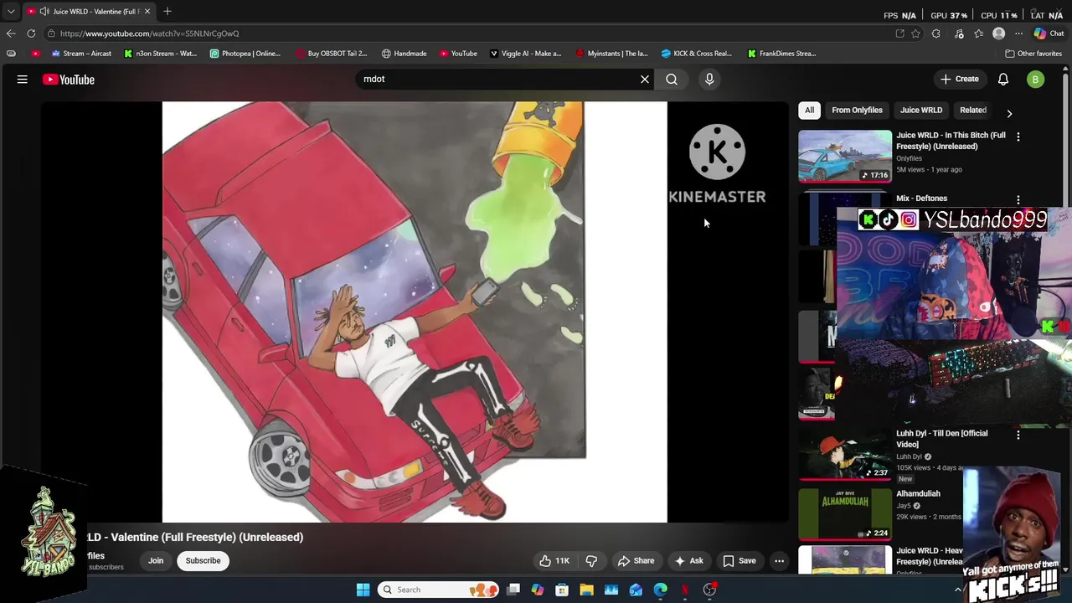This screenshot has width=1072, height=603.
Task: Open the Alhamduliah video thumbnail
Action: click(x=845, y=513)
